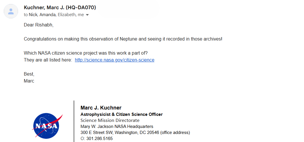
Task: Click the "Best," closing line
Action: [x=29, y=74]
